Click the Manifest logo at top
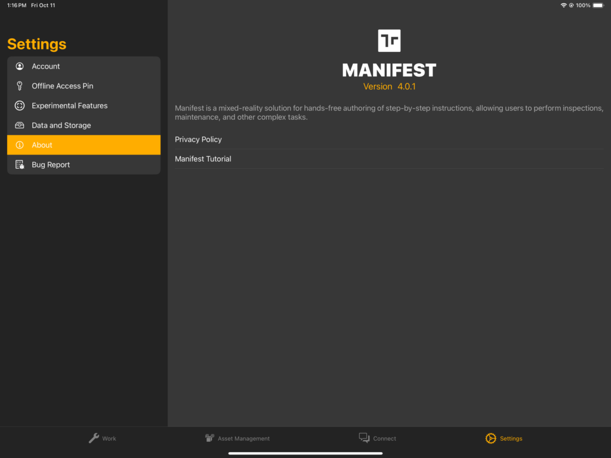611x458 pixels. pos(389,41)
